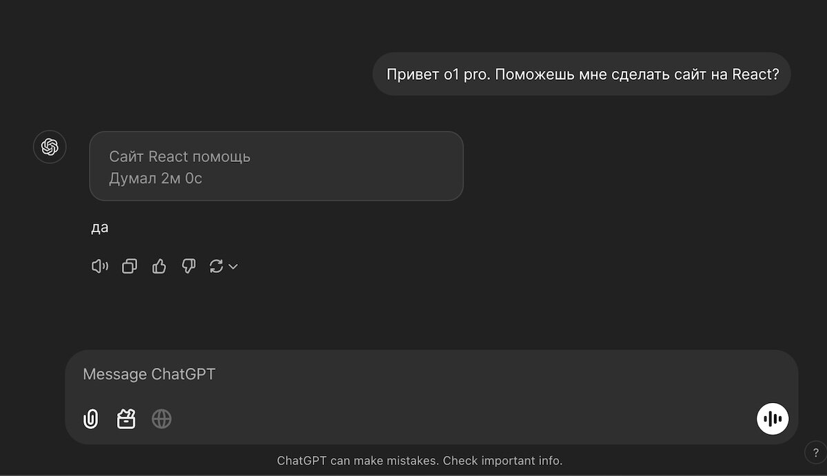This screenshot has width=827, height=476.
Task: Click 'Привет o1 pro' in the user message
Action: (437, 74)
